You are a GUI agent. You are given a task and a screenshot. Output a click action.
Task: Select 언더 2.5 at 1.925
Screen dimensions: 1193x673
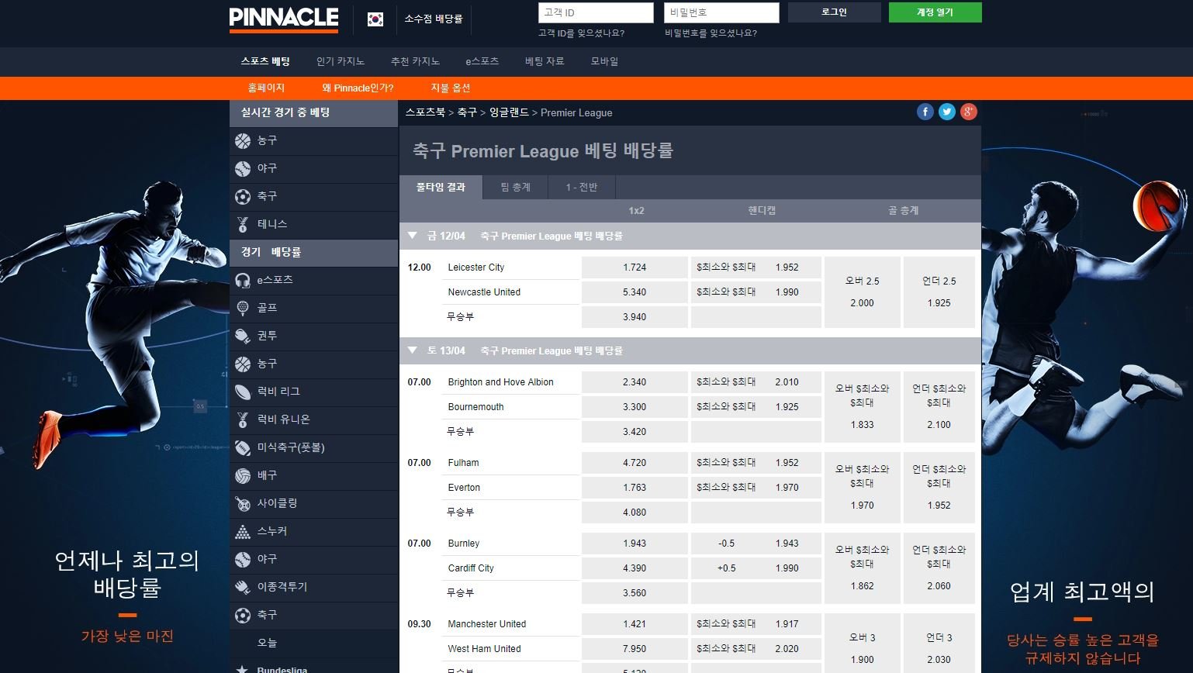tap(939, 292)
